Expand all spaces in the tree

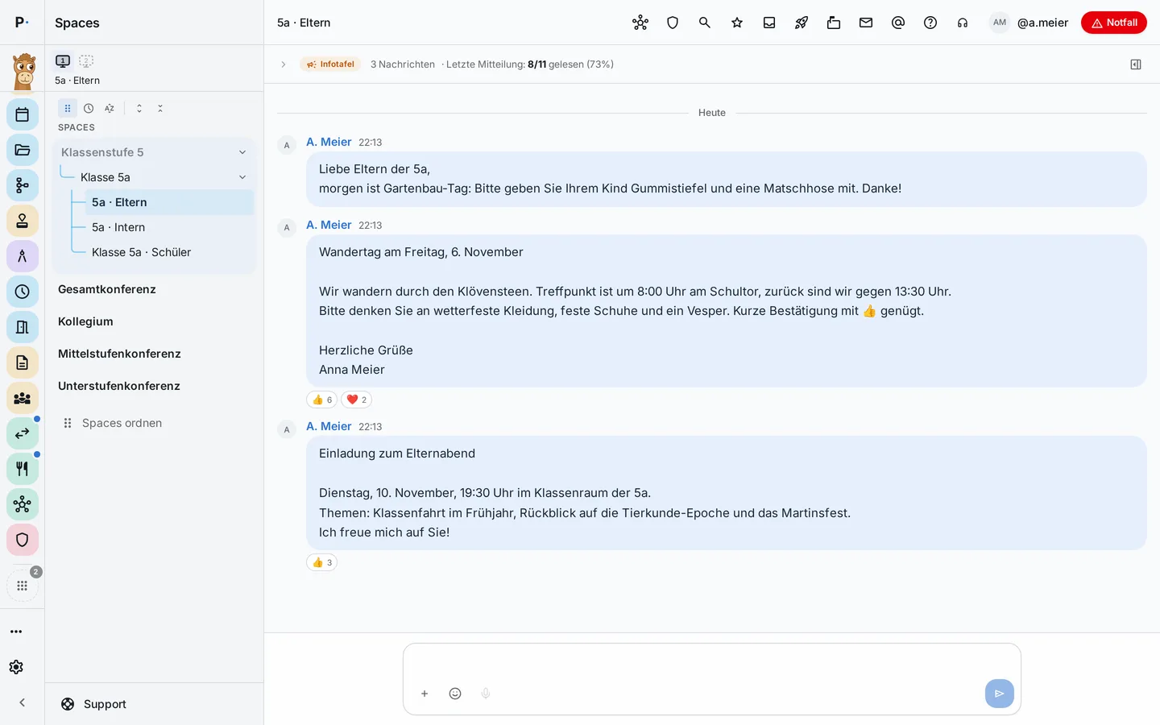pos(139,108)
